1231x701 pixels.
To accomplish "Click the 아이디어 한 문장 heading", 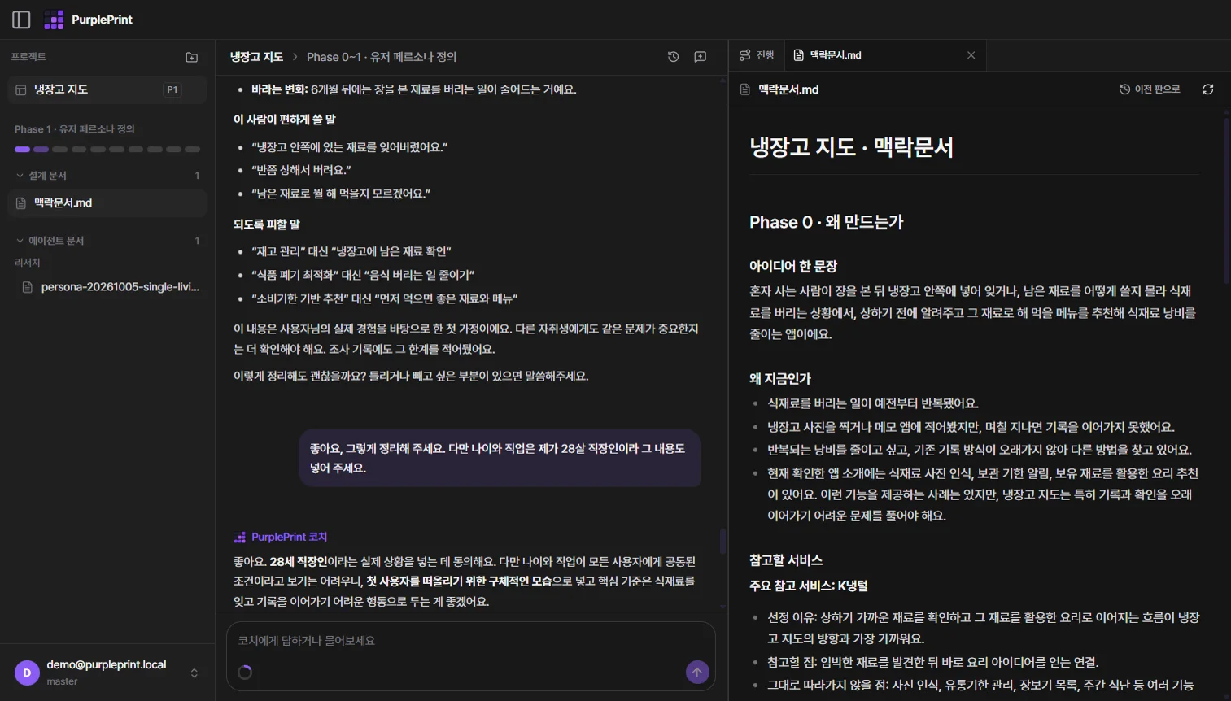I will point(793,267).
